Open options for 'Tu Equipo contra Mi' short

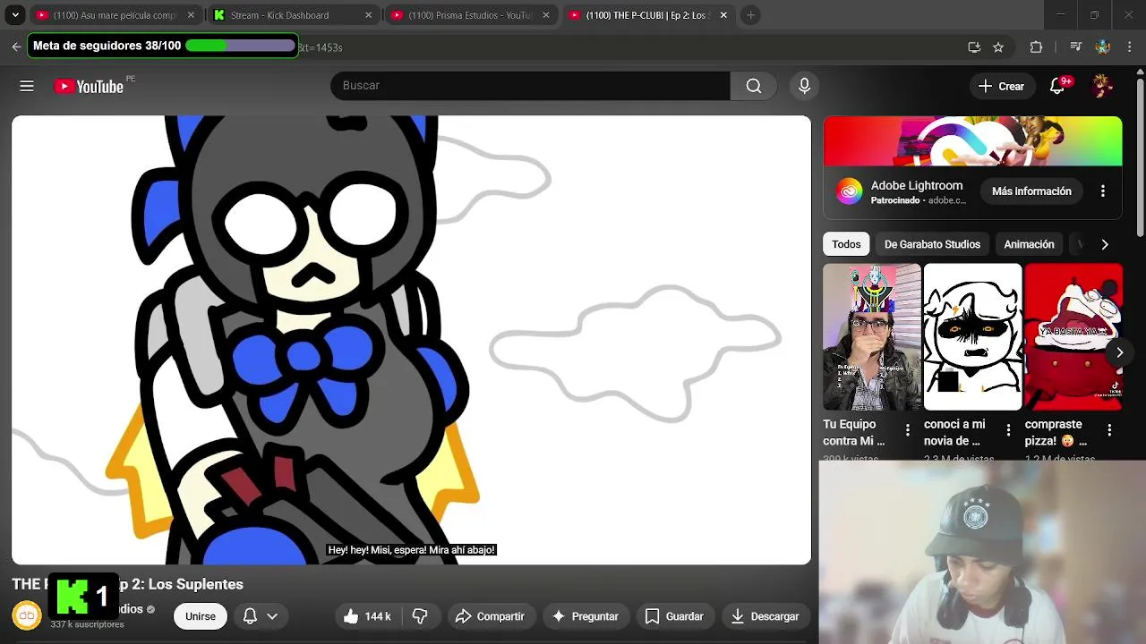(908, 430)
